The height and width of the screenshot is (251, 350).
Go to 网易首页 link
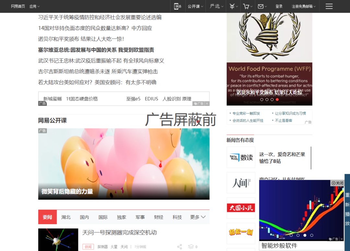[x=18, y=6]
